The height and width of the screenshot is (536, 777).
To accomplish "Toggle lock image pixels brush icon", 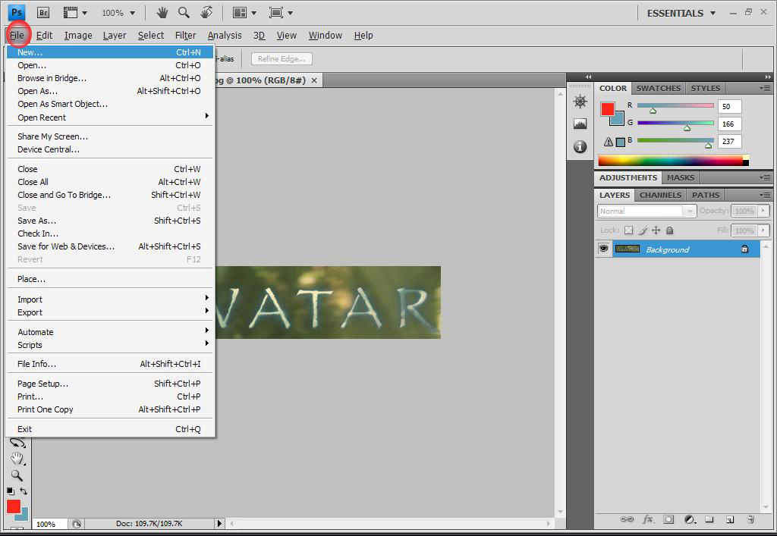I will pos(643,230).
